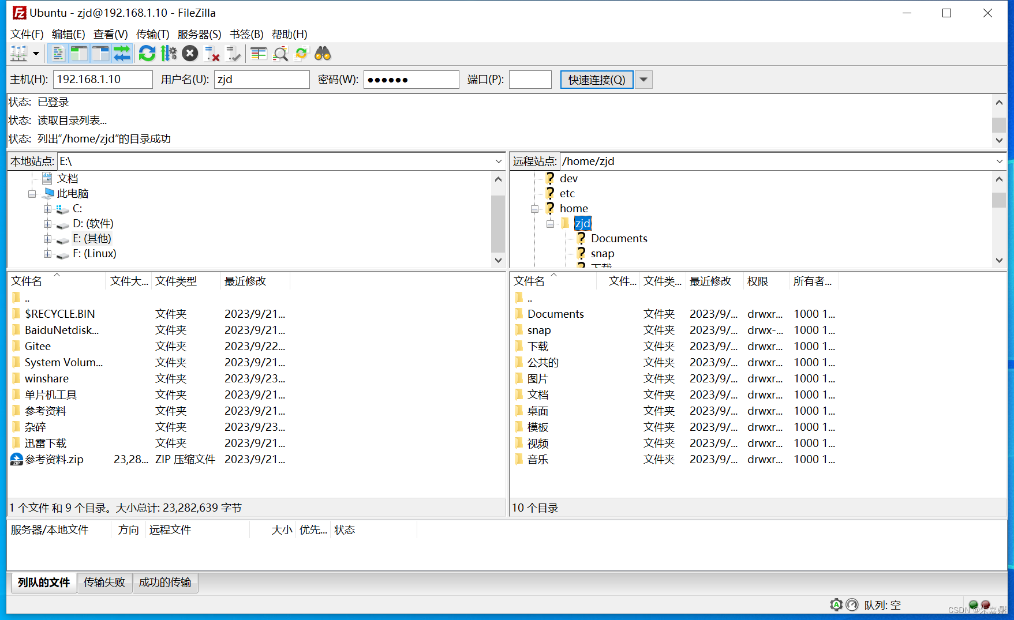This screenshot has width=1014, height=620.
Task: Open the 服务器(S) menu
Action: 199,34
